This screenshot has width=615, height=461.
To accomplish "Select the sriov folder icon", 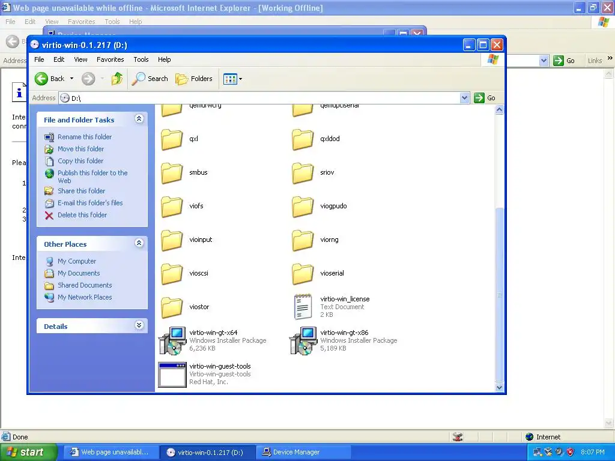I will [x=303, y=173].
